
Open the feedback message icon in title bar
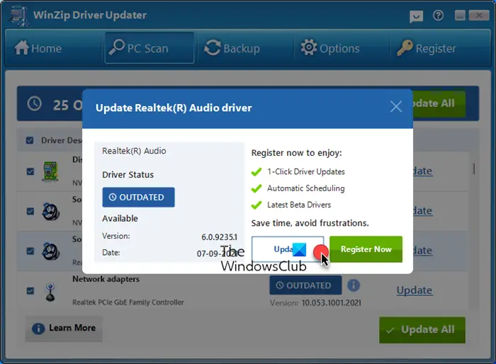coord(416,16)
